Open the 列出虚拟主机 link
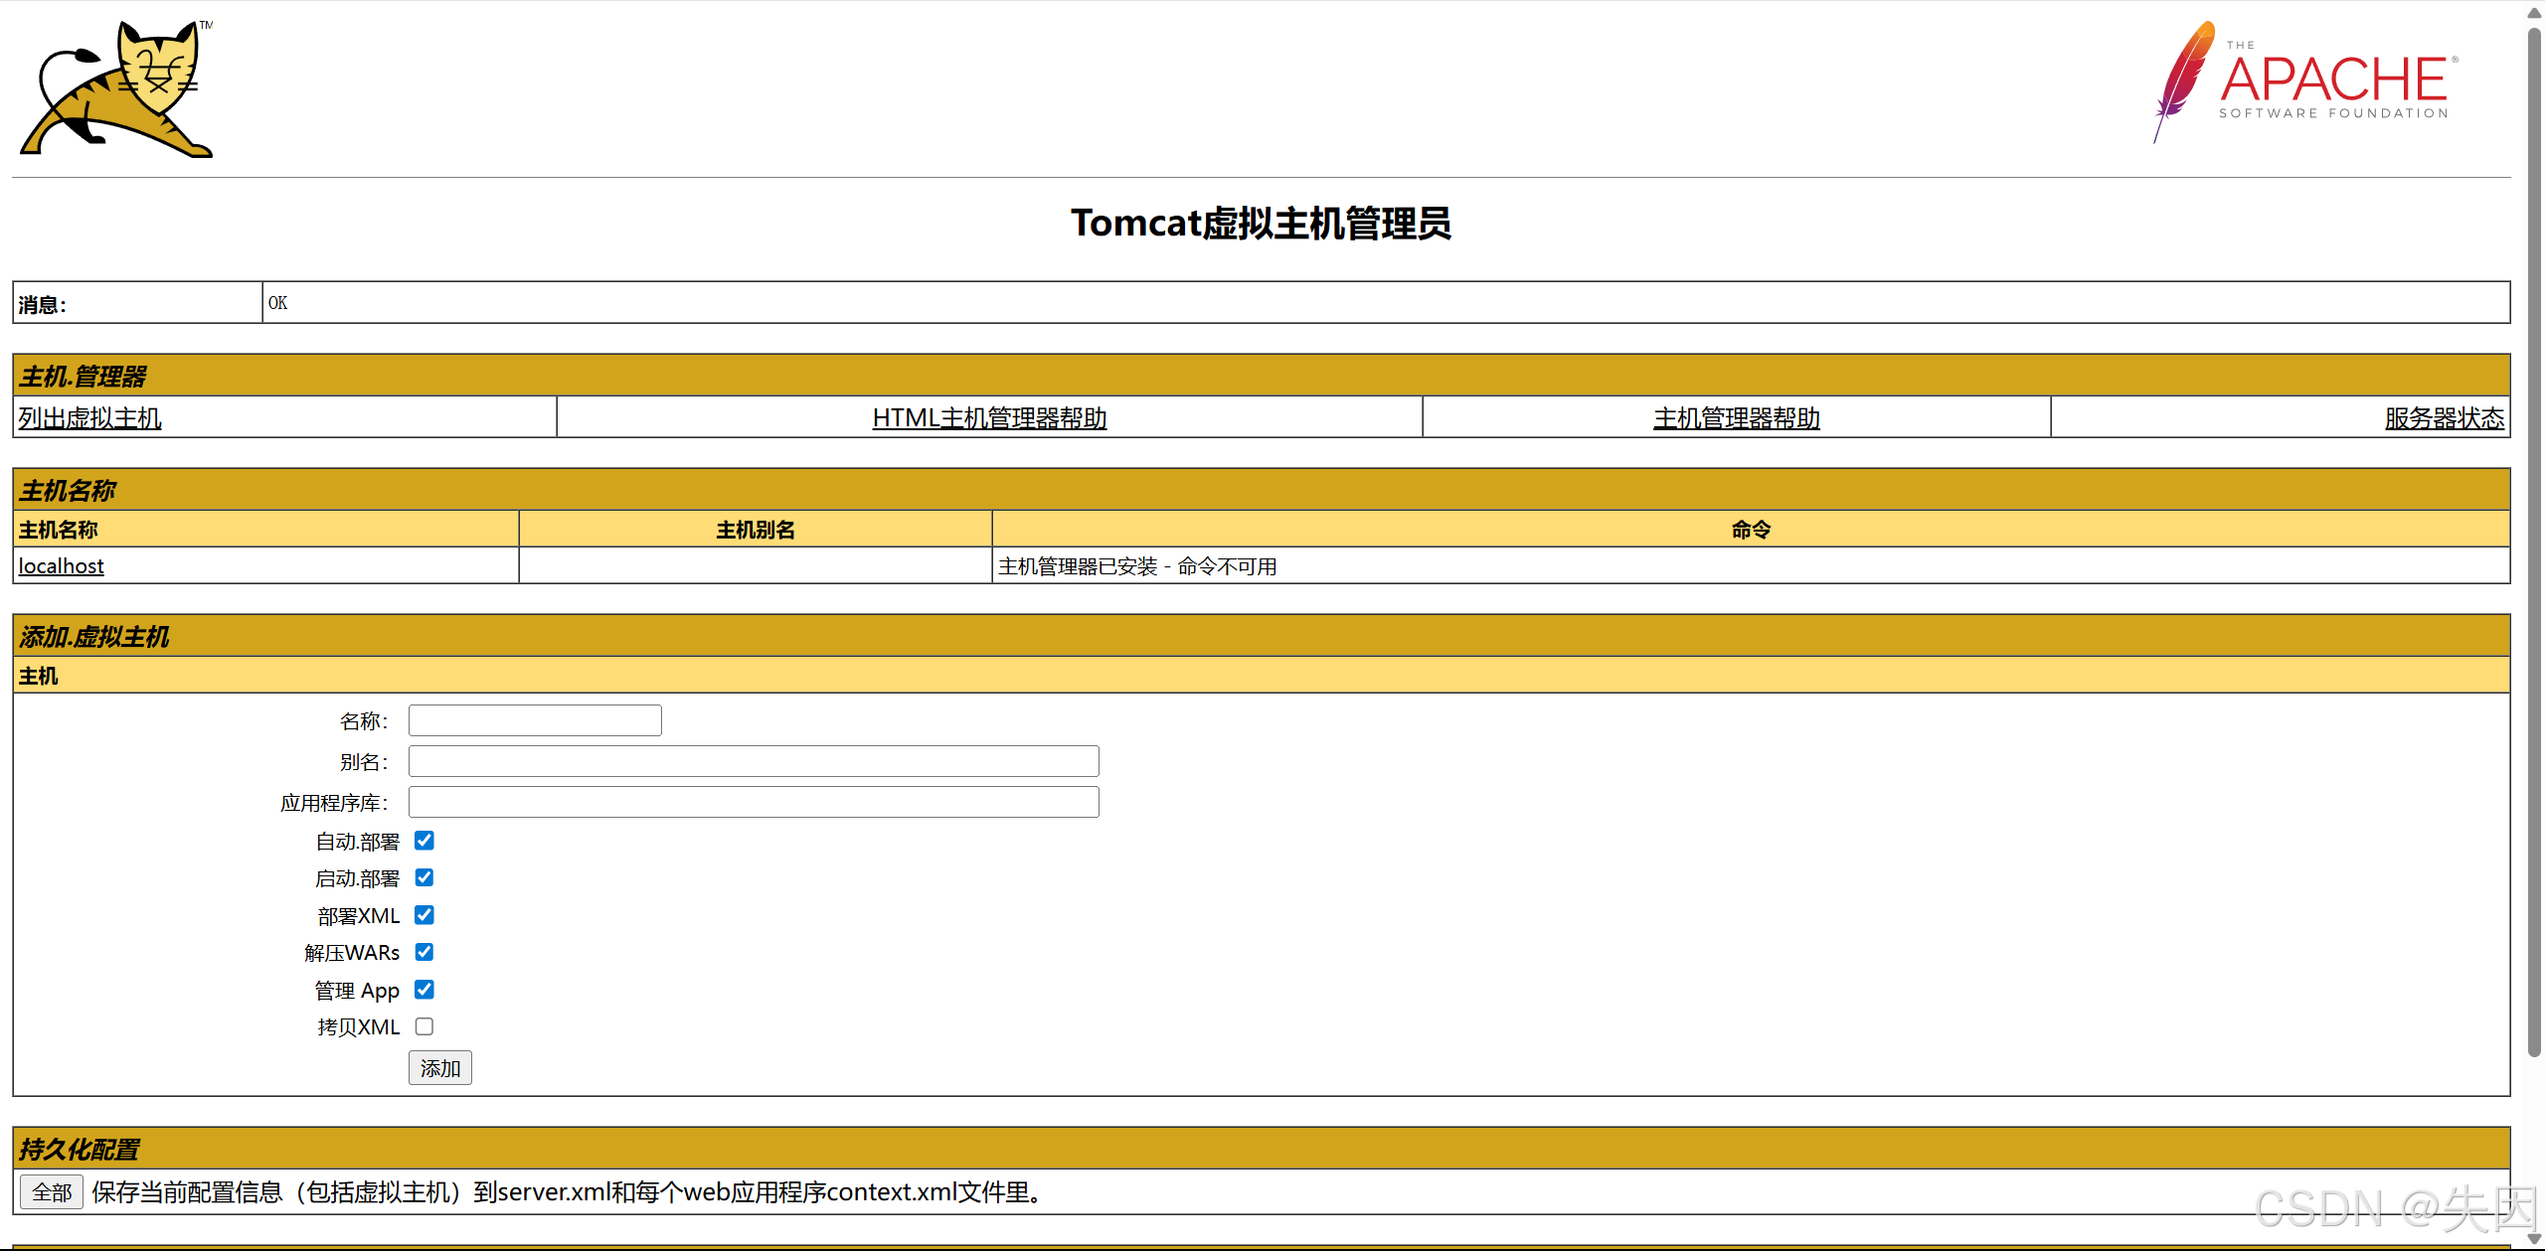Screen dimensions: 2545x1251 pos(89,418)
